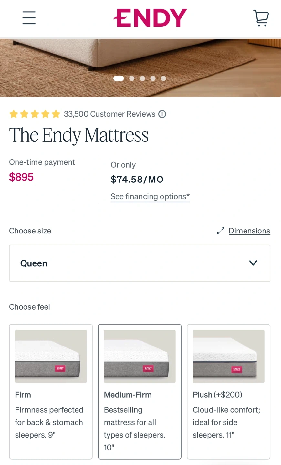Select the Plush (+$200) feel option
The image size is (281, 465).
[228, 391]
